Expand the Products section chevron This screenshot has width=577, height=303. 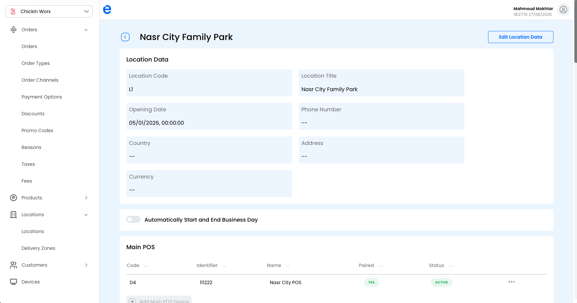[x=86, y=198]
